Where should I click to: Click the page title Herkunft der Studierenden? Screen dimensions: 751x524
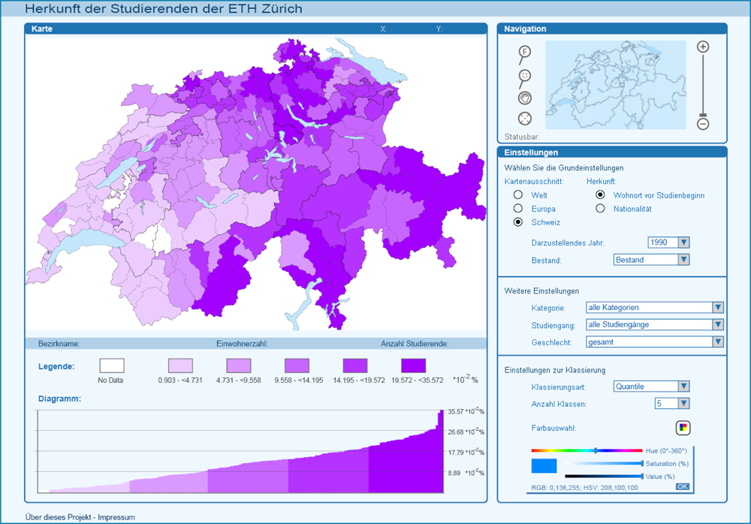pyautogui.click(x=164, y=8)
